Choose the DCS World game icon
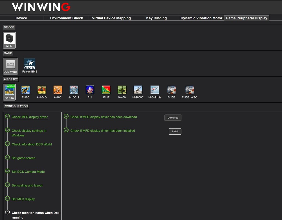Viewport: 282px width, 220px height. click(10, 66)
